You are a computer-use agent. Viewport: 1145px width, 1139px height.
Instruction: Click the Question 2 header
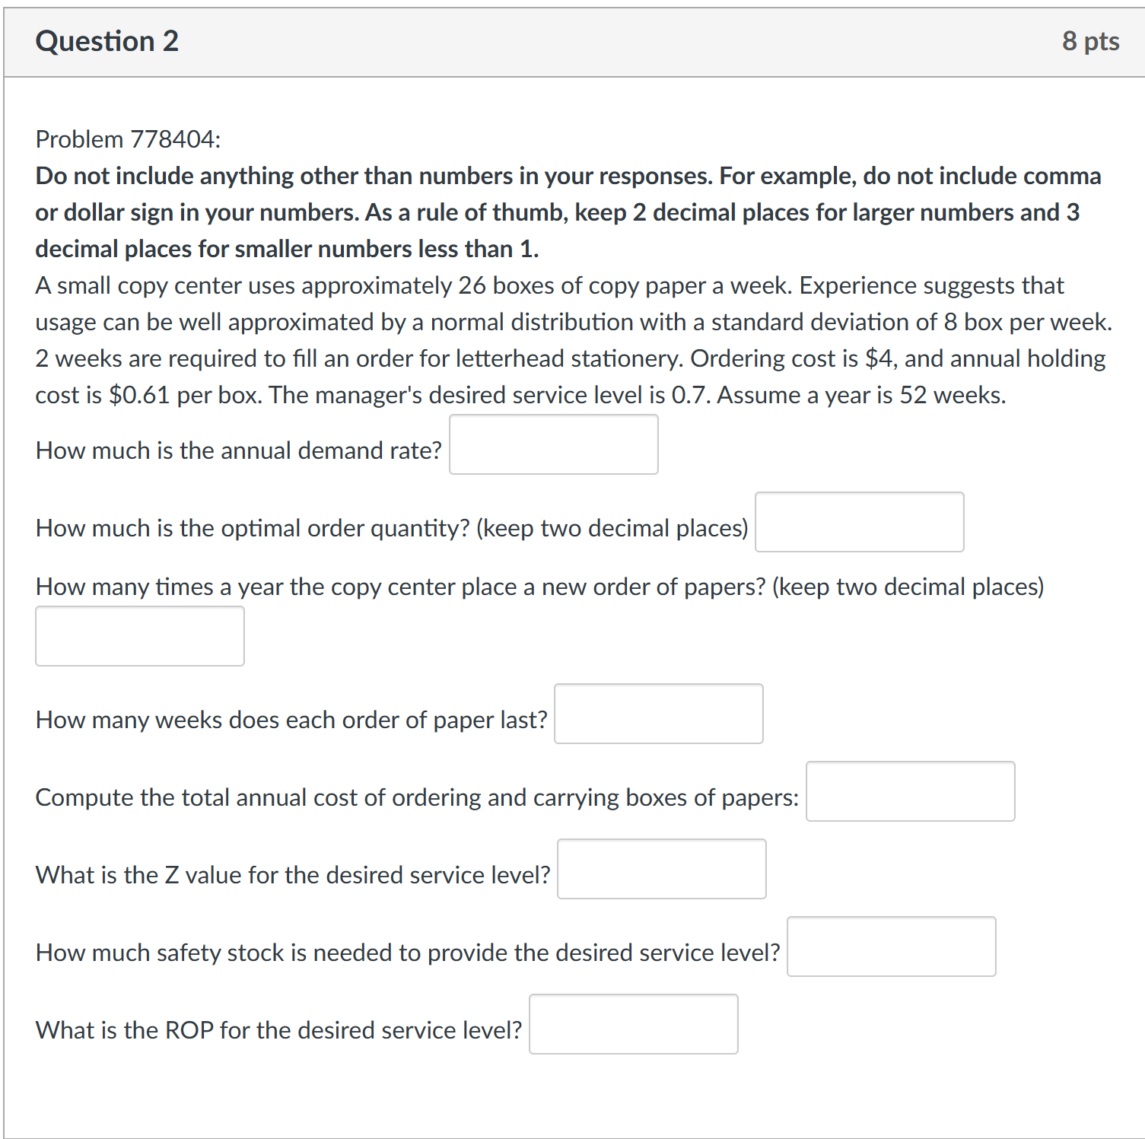107,41
